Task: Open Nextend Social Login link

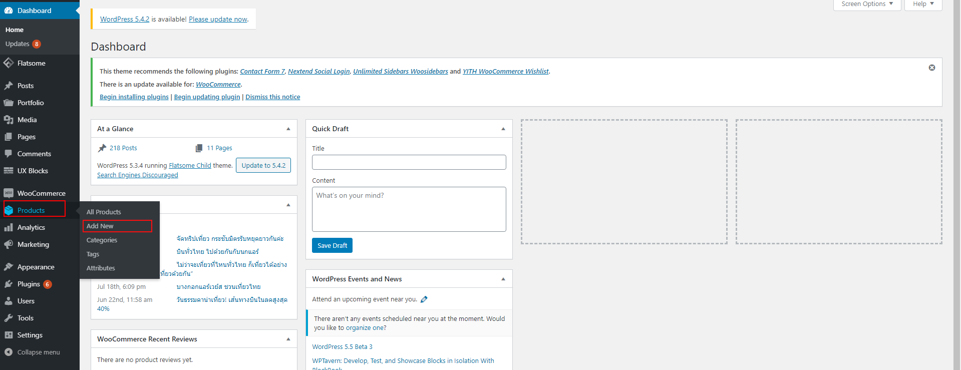Action: tap(319, 72)
